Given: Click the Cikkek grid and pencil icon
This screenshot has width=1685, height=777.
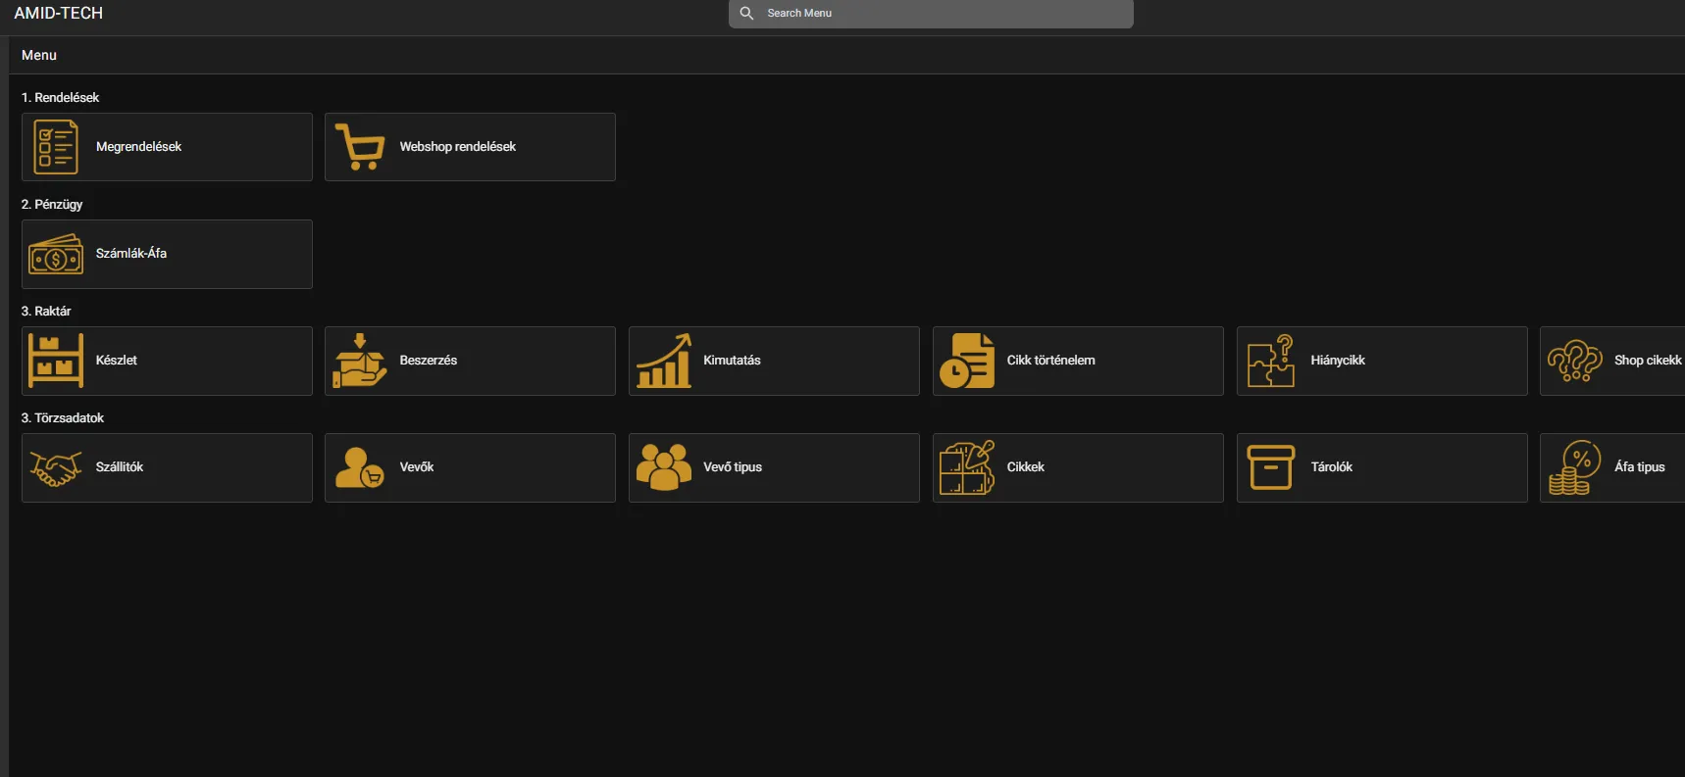Looking at the screenshot, I should pos(967,467).
